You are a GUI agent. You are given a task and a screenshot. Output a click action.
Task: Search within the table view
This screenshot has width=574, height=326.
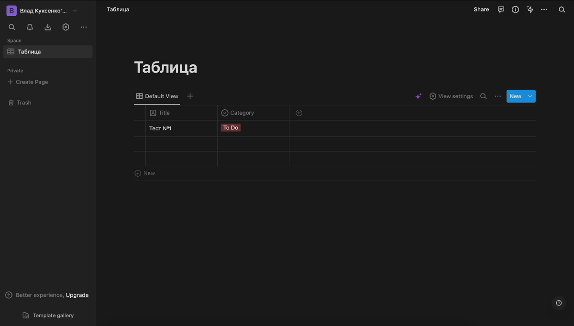(x=484, y=96)
